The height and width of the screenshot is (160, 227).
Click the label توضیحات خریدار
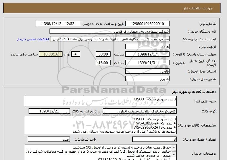204,154
